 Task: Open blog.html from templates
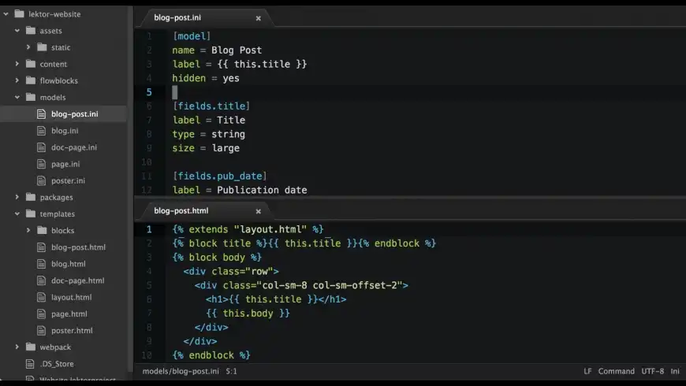(69, 264)
